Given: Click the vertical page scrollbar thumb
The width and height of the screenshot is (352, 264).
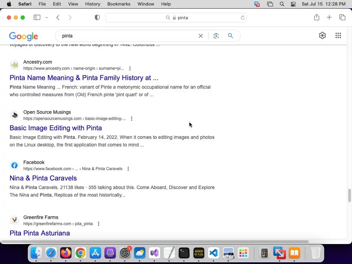Looking at the screenshot, I should 349,195.
